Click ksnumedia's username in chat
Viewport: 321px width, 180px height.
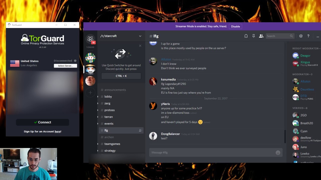[168, 79]
